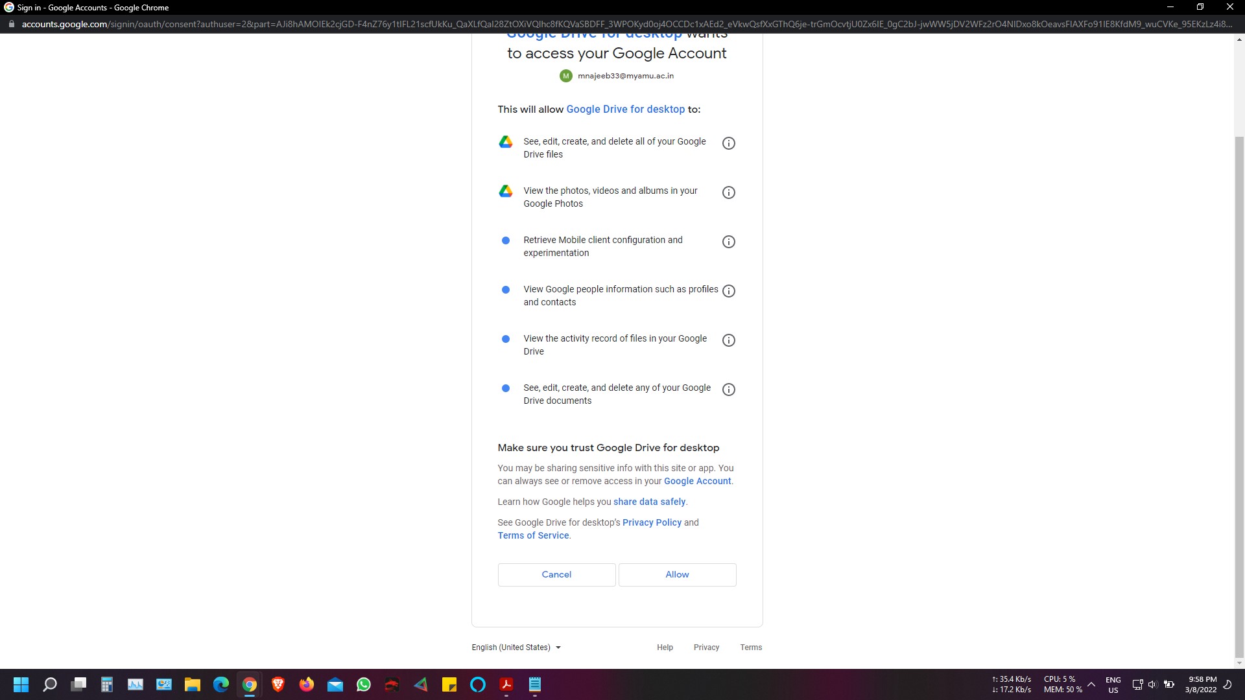
Task: Click the volume icon in the system tray
Action: point(1152,684)
